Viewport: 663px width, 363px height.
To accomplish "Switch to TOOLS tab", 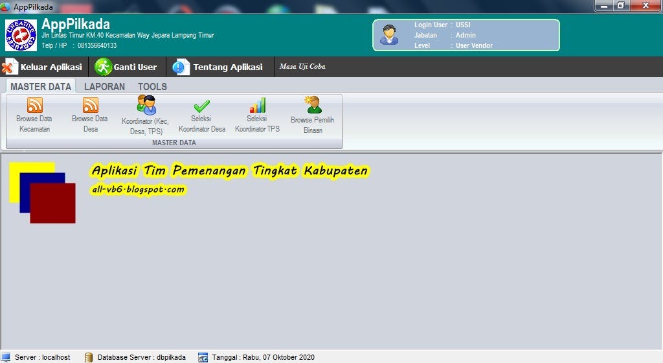I will [x=152, y=86].
